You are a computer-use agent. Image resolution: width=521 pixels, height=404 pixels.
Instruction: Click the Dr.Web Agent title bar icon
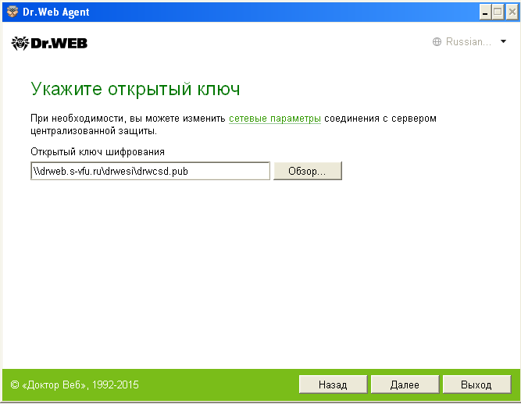[x=12, y=12]
